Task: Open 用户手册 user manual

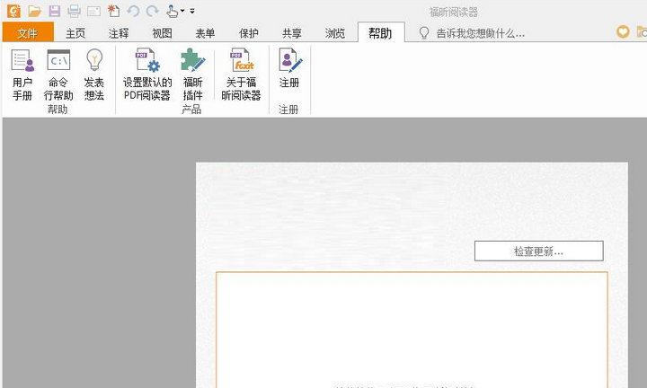Action: [22, 75]
